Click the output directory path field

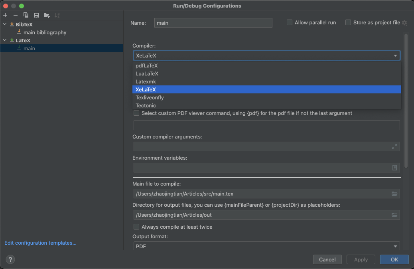(267, 215)
